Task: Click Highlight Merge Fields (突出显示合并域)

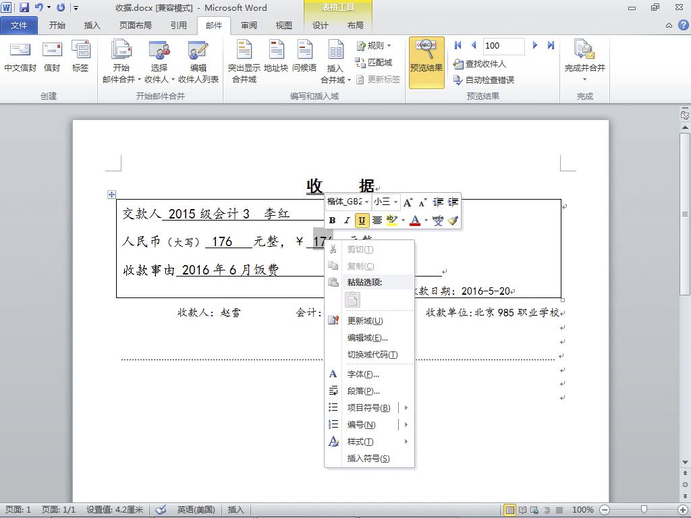Action: click(x=244, y=61)
